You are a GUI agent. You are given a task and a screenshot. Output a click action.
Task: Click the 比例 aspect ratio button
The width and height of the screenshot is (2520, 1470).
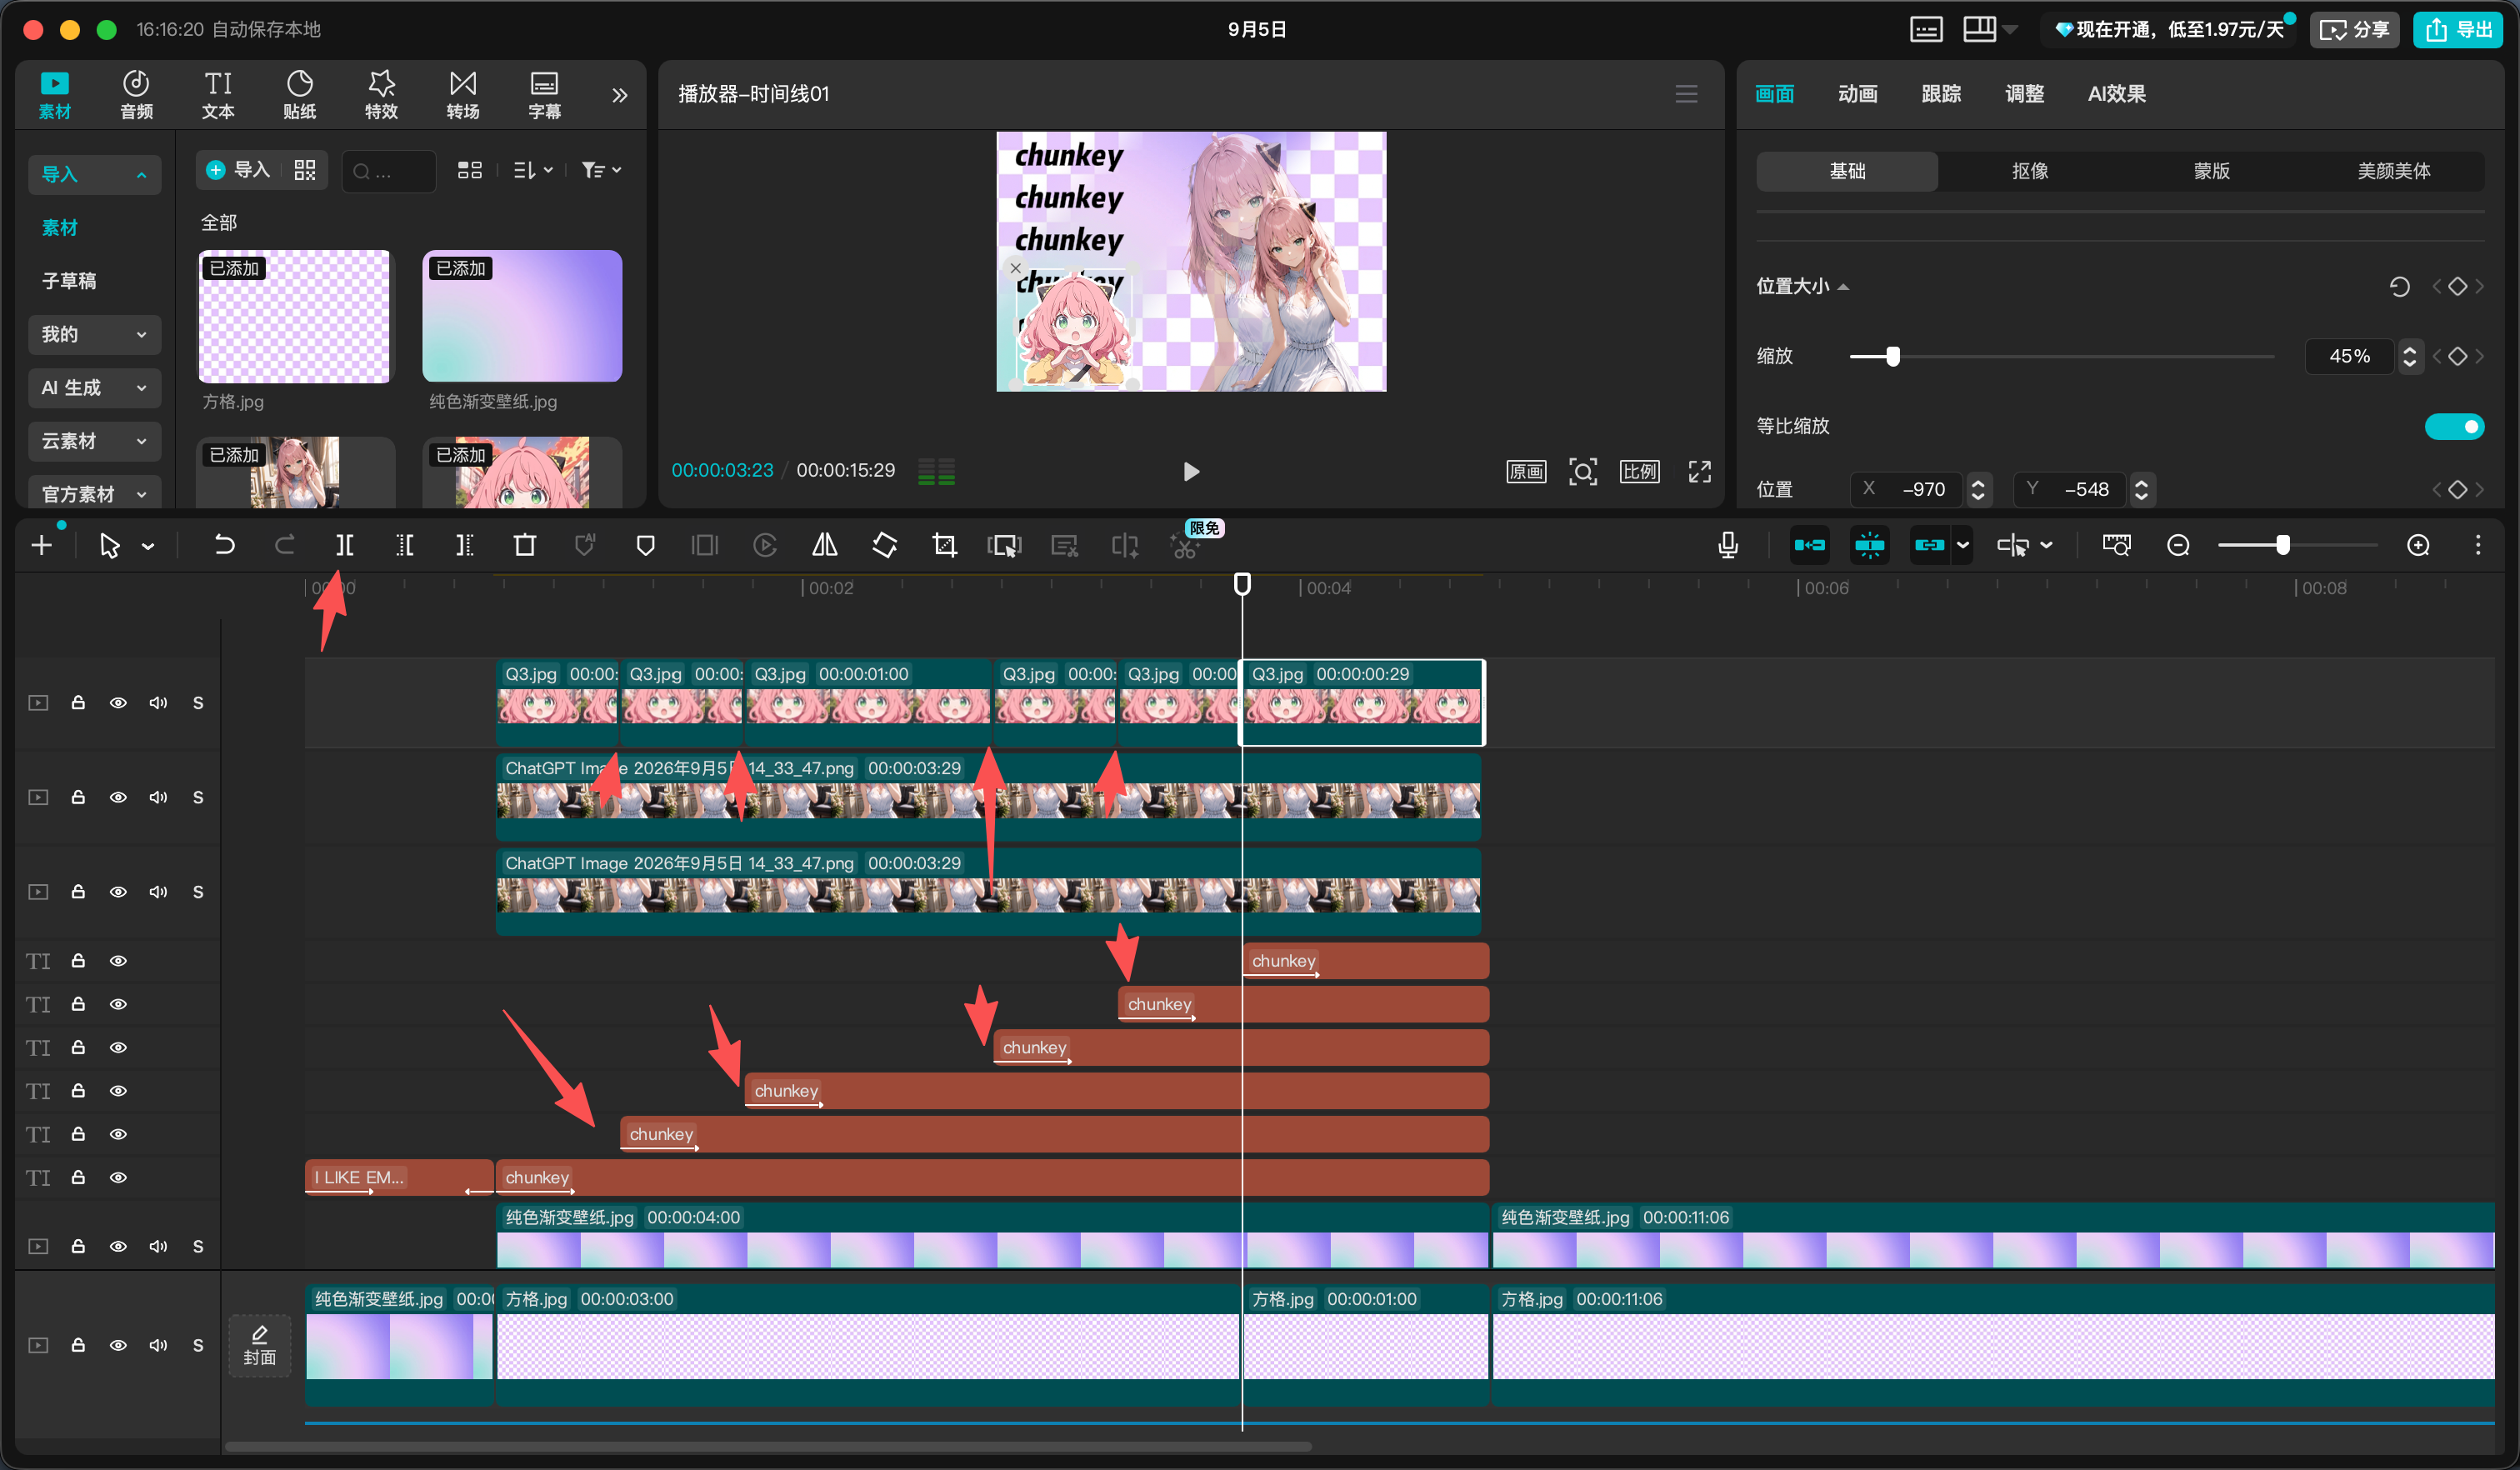[1640, 471]
